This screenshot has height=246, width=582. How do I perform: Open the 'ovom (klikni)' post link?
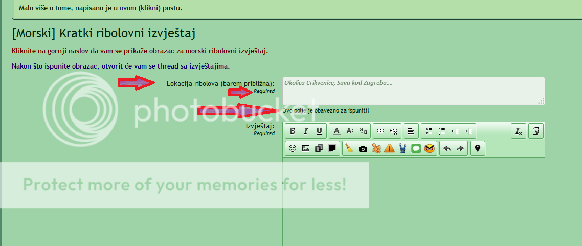coord(140,8)
